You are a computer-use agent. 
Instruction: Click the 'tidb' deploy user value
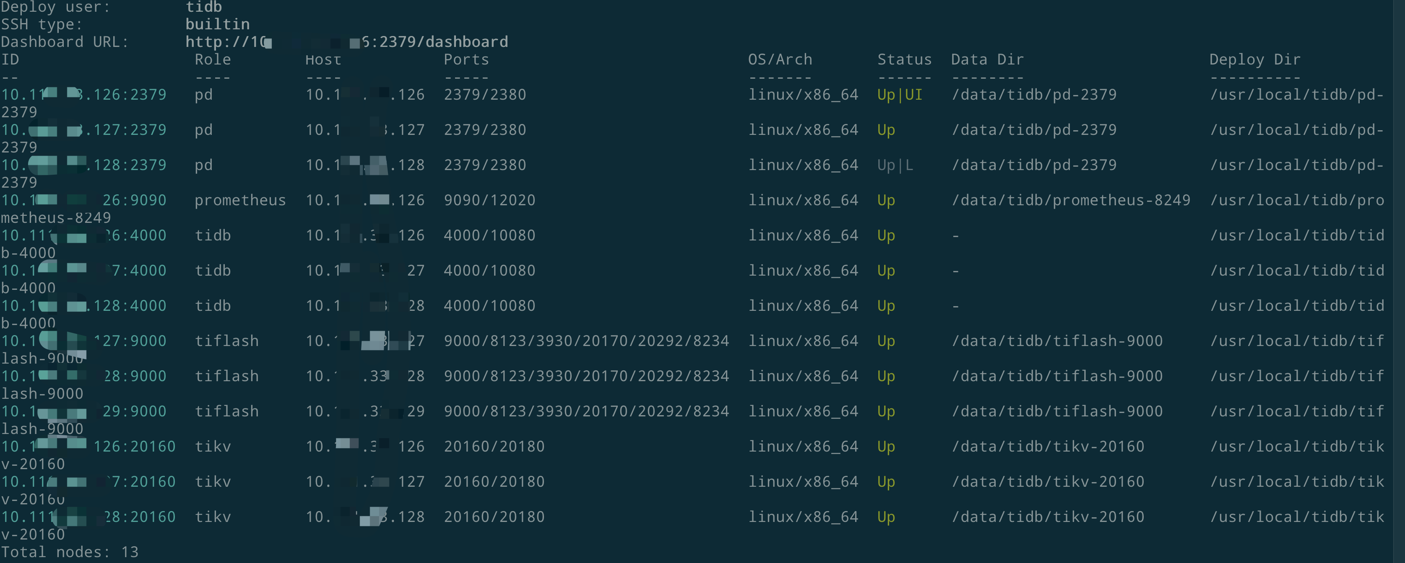(x=203, y=7)
